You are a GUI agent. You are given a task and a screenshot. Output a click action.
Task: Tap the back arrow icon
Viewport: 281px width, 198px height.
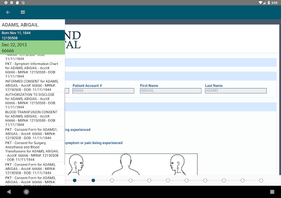pyautogui.click(x=8, y=12)
